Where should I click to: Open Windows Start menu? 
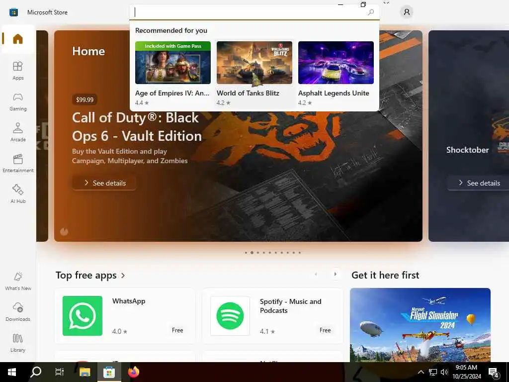click(x=12, y=372)
